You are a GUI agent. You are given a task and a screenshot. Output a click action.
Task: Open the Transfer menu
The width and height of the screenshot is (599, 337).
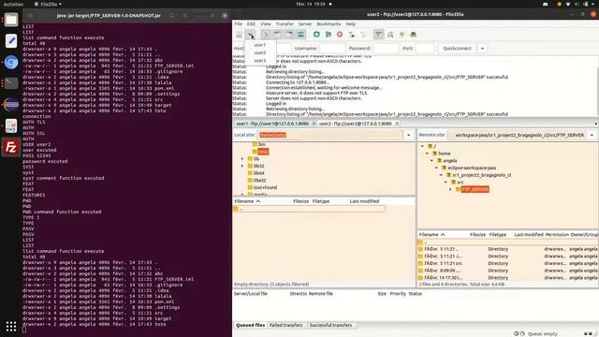(x=285, y=24)
